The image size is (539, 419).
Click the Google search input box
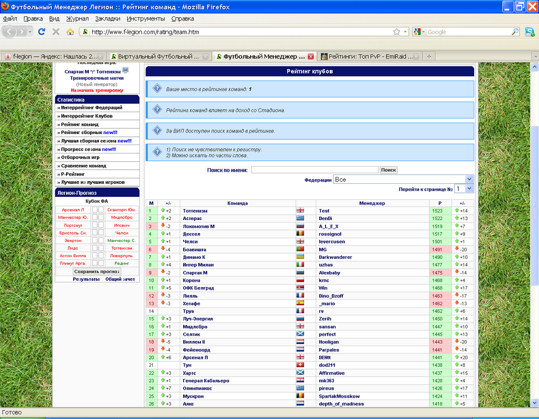(x=468, y=31)
